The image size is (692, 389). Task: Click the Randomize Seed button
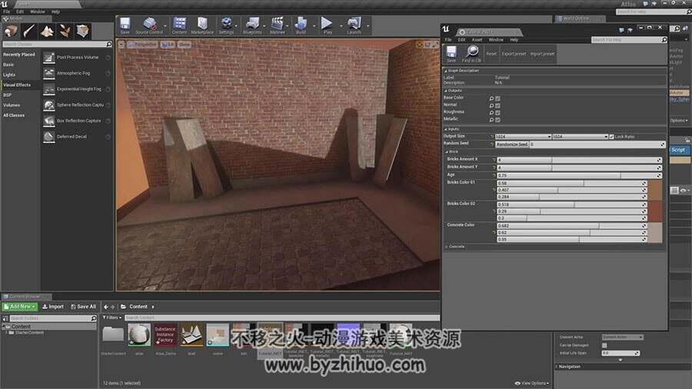[x=512, y=145]
